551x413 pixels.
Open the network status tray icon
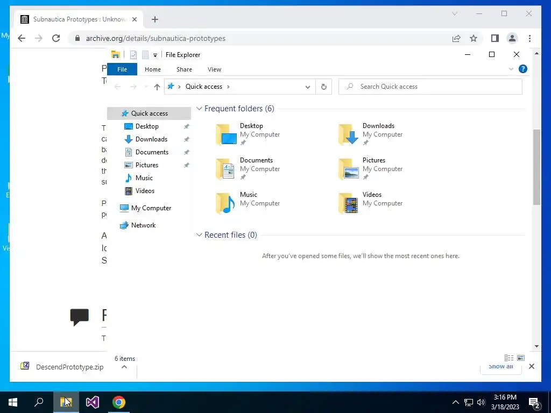[x=469, y=402]
